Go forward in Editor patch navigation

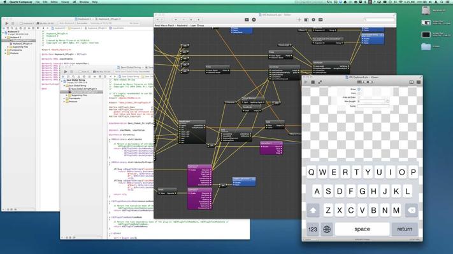click(x=162, y=20)
